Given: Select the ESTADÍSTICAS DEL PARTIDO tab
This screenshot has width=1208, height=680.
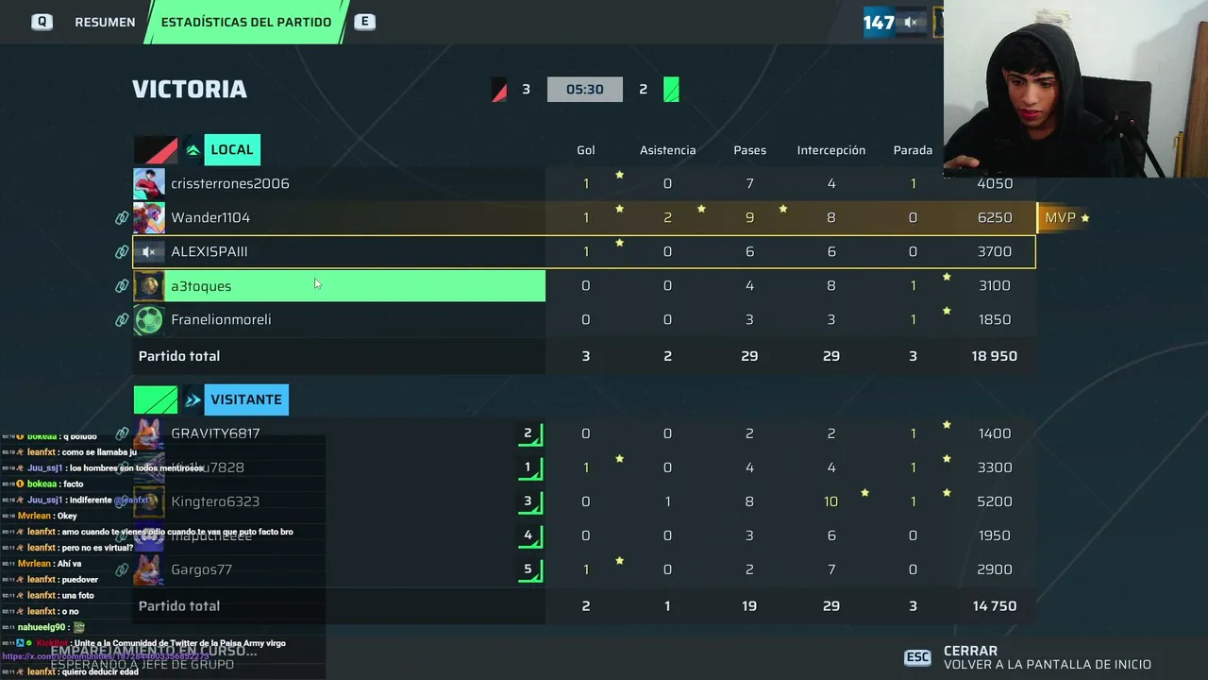Looking at the screenshot, I should [246, 22].
